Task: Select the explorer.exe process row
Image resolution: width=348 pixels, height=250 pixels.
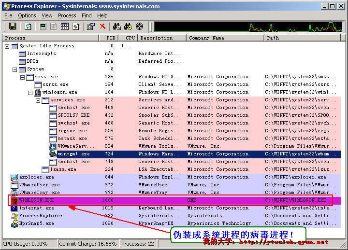Action: 36,177
